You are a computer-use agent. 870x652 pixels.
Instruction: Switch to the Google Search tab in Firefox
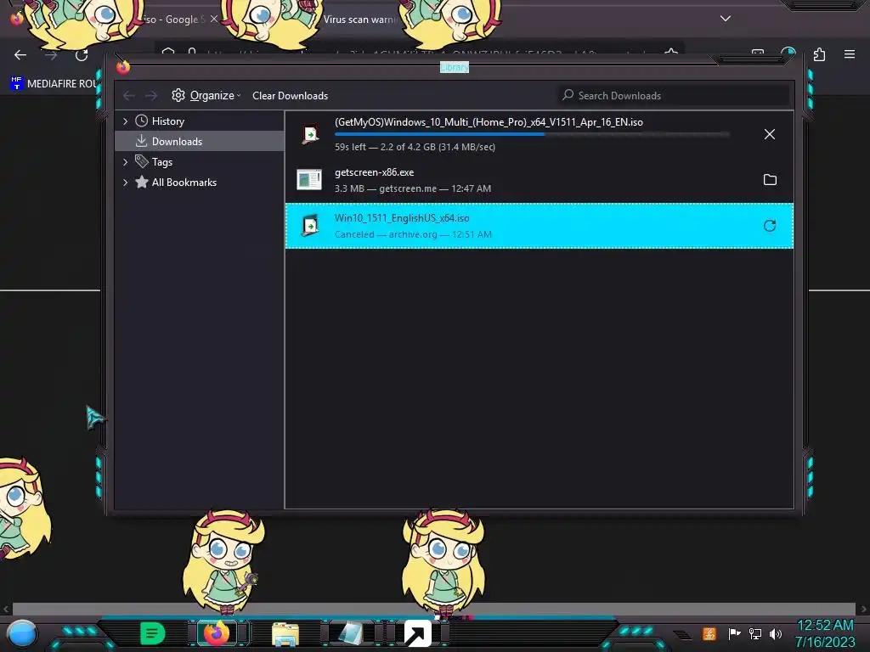tap(173, 20)
